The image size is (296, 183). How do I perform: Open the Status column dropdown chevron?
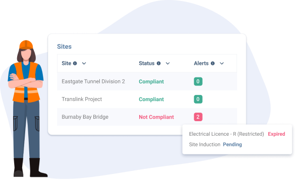pos(167,63)
